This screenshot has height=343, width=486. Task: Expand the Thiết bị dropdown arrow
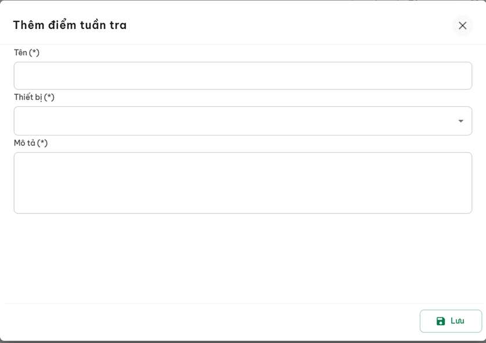tap(460, 121)
